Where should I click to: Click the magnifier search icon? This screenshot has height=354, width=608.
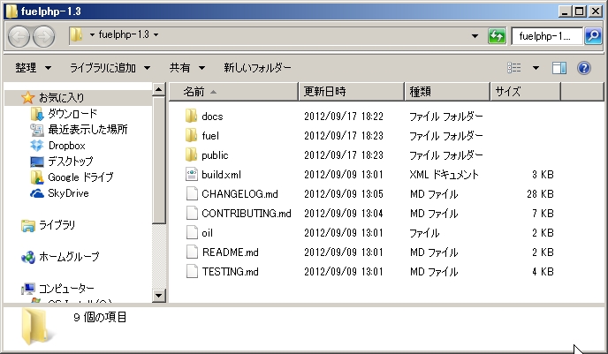pos(593,36)
